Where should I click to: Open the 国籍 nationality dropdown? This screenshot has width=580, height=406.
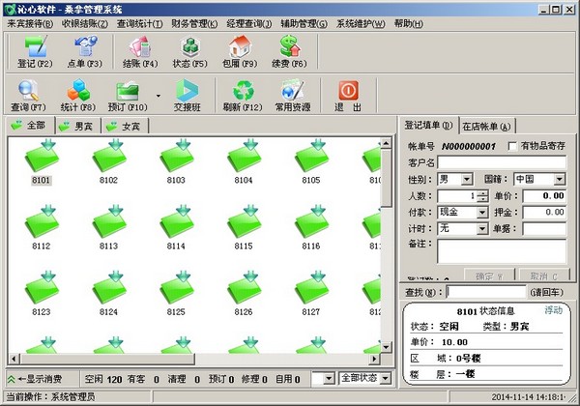pos(560,180)
